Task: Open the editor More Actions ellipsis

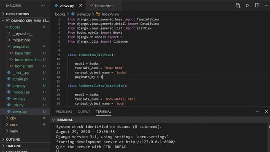Action: coord(266,5)
